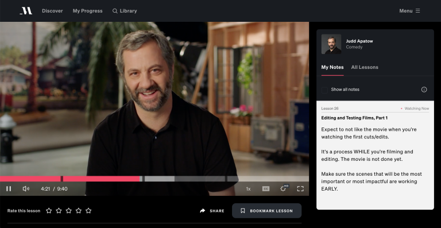Rate this lesson one star
441x228 pixels.
click(x=49, y=211)
